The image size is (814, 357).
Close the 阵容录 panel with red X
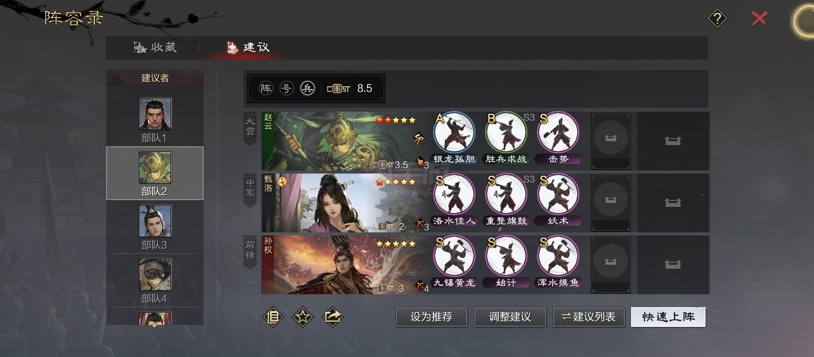pyautogui.click(x=759, y=19)
